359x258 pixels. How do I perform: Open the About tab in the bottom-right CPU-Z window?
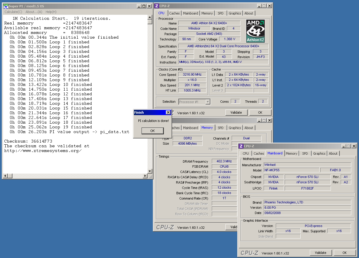pos(333,154)
